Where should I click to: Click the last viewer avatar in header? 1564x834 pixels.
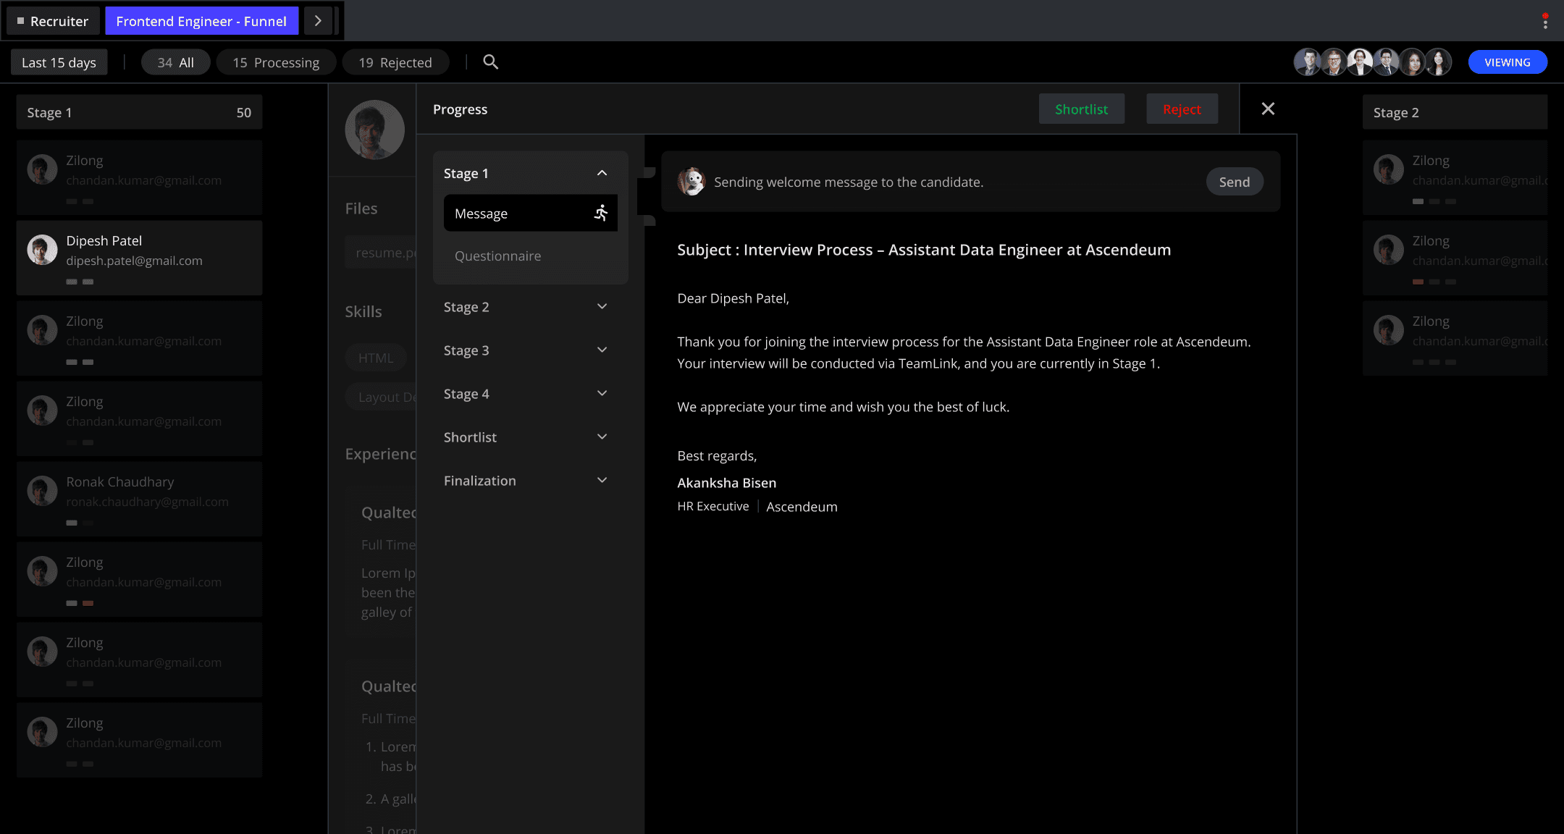point(1438,62)
